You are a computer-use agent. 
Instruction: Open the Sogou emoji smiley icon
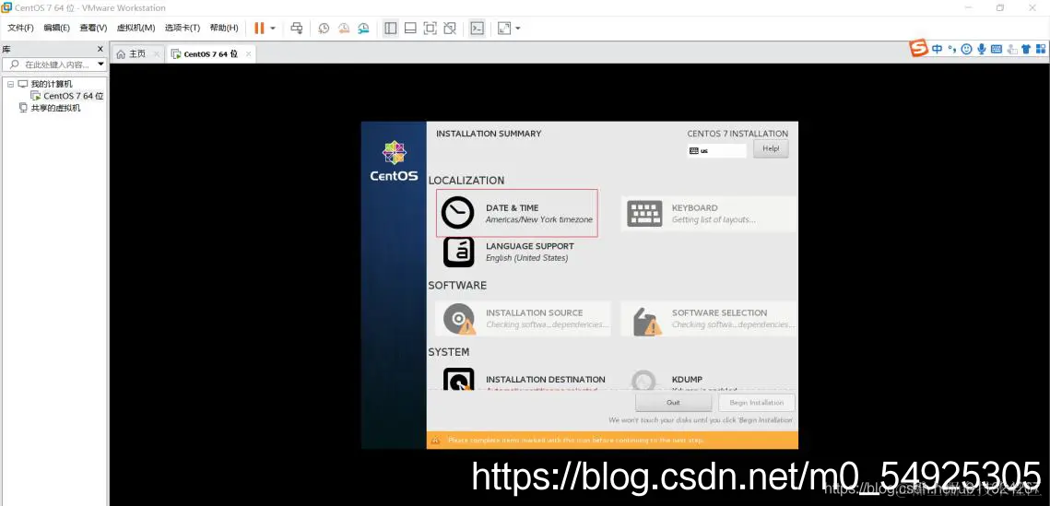[966, 49]
